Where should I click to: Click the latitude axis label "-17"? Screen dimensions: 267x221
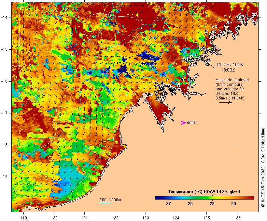[4, 113]
